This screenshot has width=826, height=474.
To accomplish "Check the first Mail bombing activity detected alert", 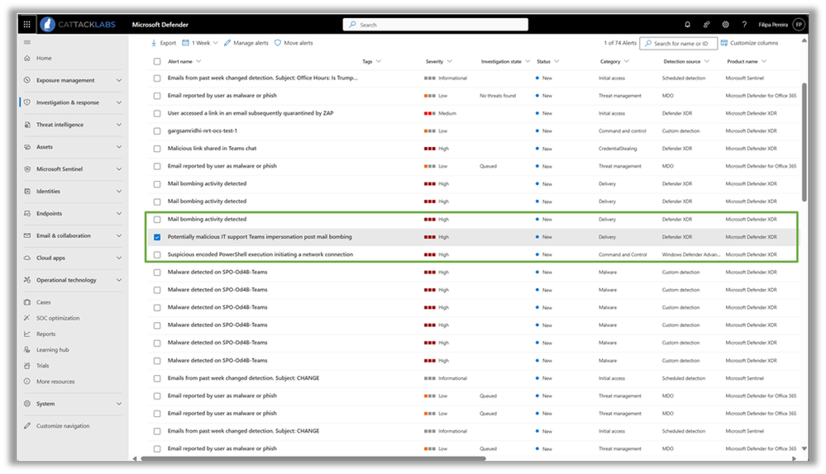I will tap(157, 184).
